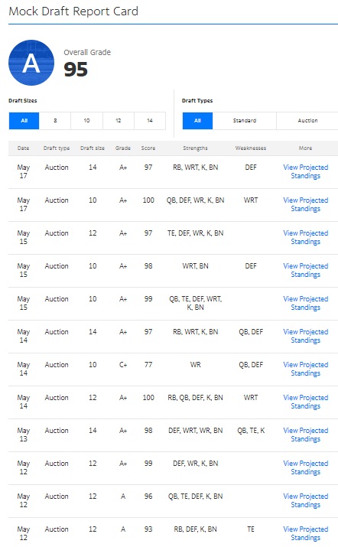
Task: Filter draft sizes to 10 teams
Action: pyautogui.click(x=87, y=121)
